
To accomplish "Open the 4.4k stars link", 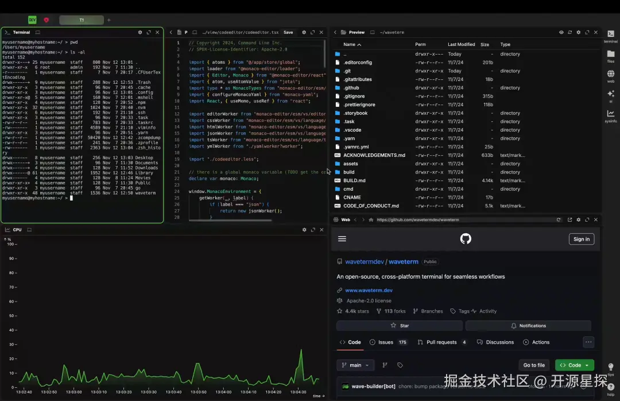I will point(352,311).
